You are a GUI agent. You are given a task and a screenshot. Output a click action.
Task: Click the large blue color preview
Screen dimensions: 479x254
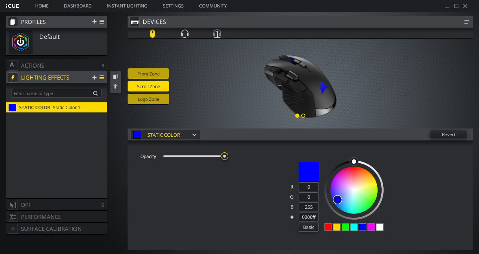pos(309,172)
